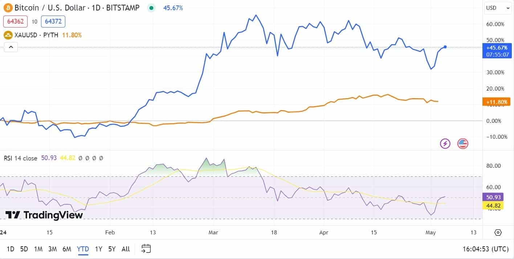Collapse the legend with the upward chevron
514x259 pixels.
click(x=11, y=47)
